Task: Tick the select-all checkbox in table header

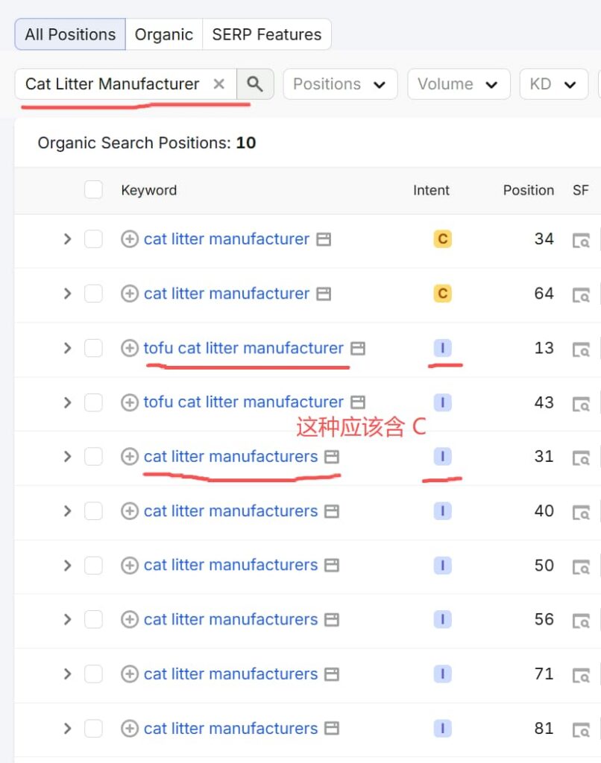Action: tap(93, 190)
